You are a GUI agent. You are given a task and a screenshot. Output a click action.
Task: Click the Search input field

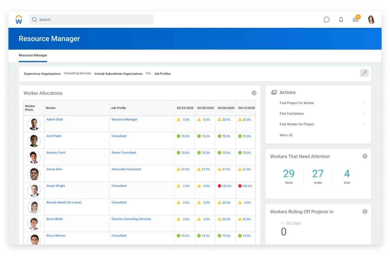pyautogui.click(x=91, y=19)
